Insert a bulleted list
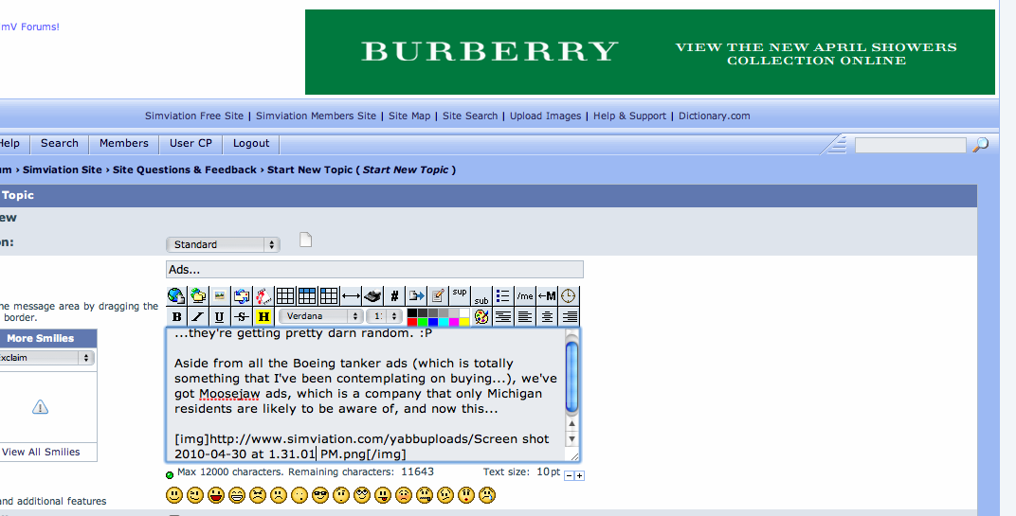 (503, 295)
